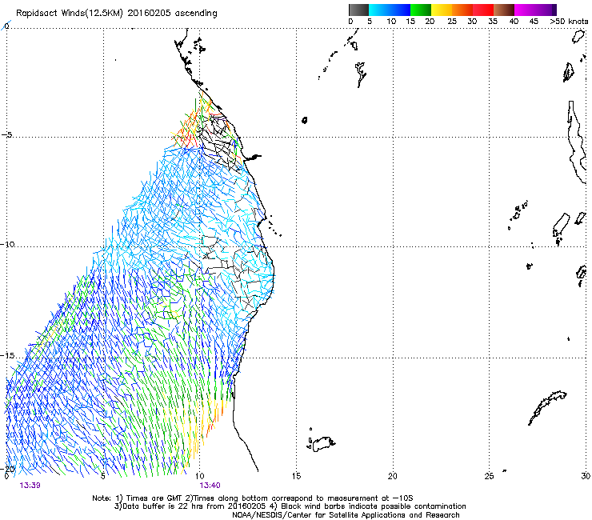
Task: Click the title 'Rapidscat Winds(12.5KM) 20160205 ascending'
Action: tap(117, 14)
